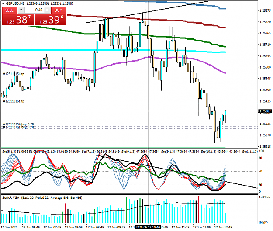Click the 1.25710 price scale value
273x231 pixels.
pyautogui.click(x=265, y=45)
